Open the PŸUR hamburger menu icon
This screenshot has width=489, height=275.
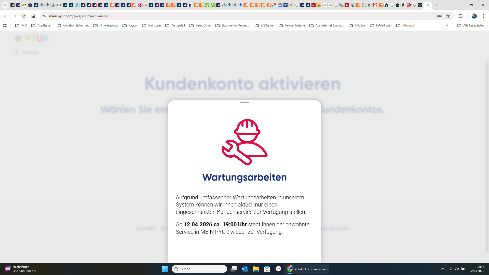click(x=18, y=38)
